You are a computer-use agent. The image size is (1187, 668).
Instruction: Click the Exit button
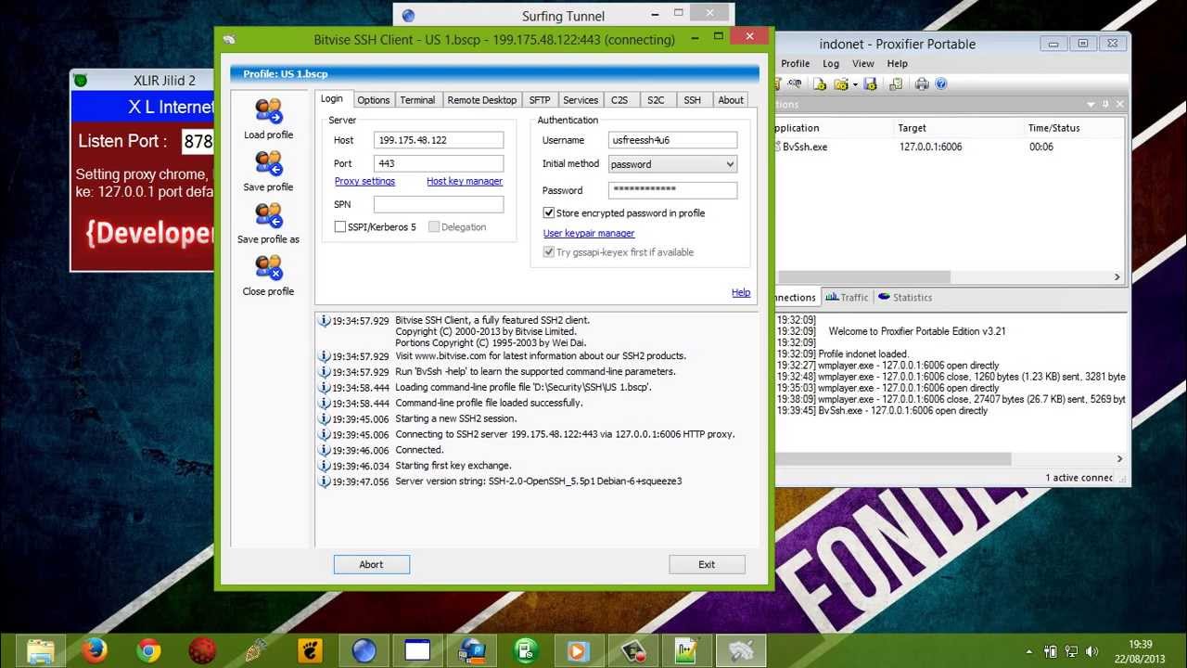707,564
